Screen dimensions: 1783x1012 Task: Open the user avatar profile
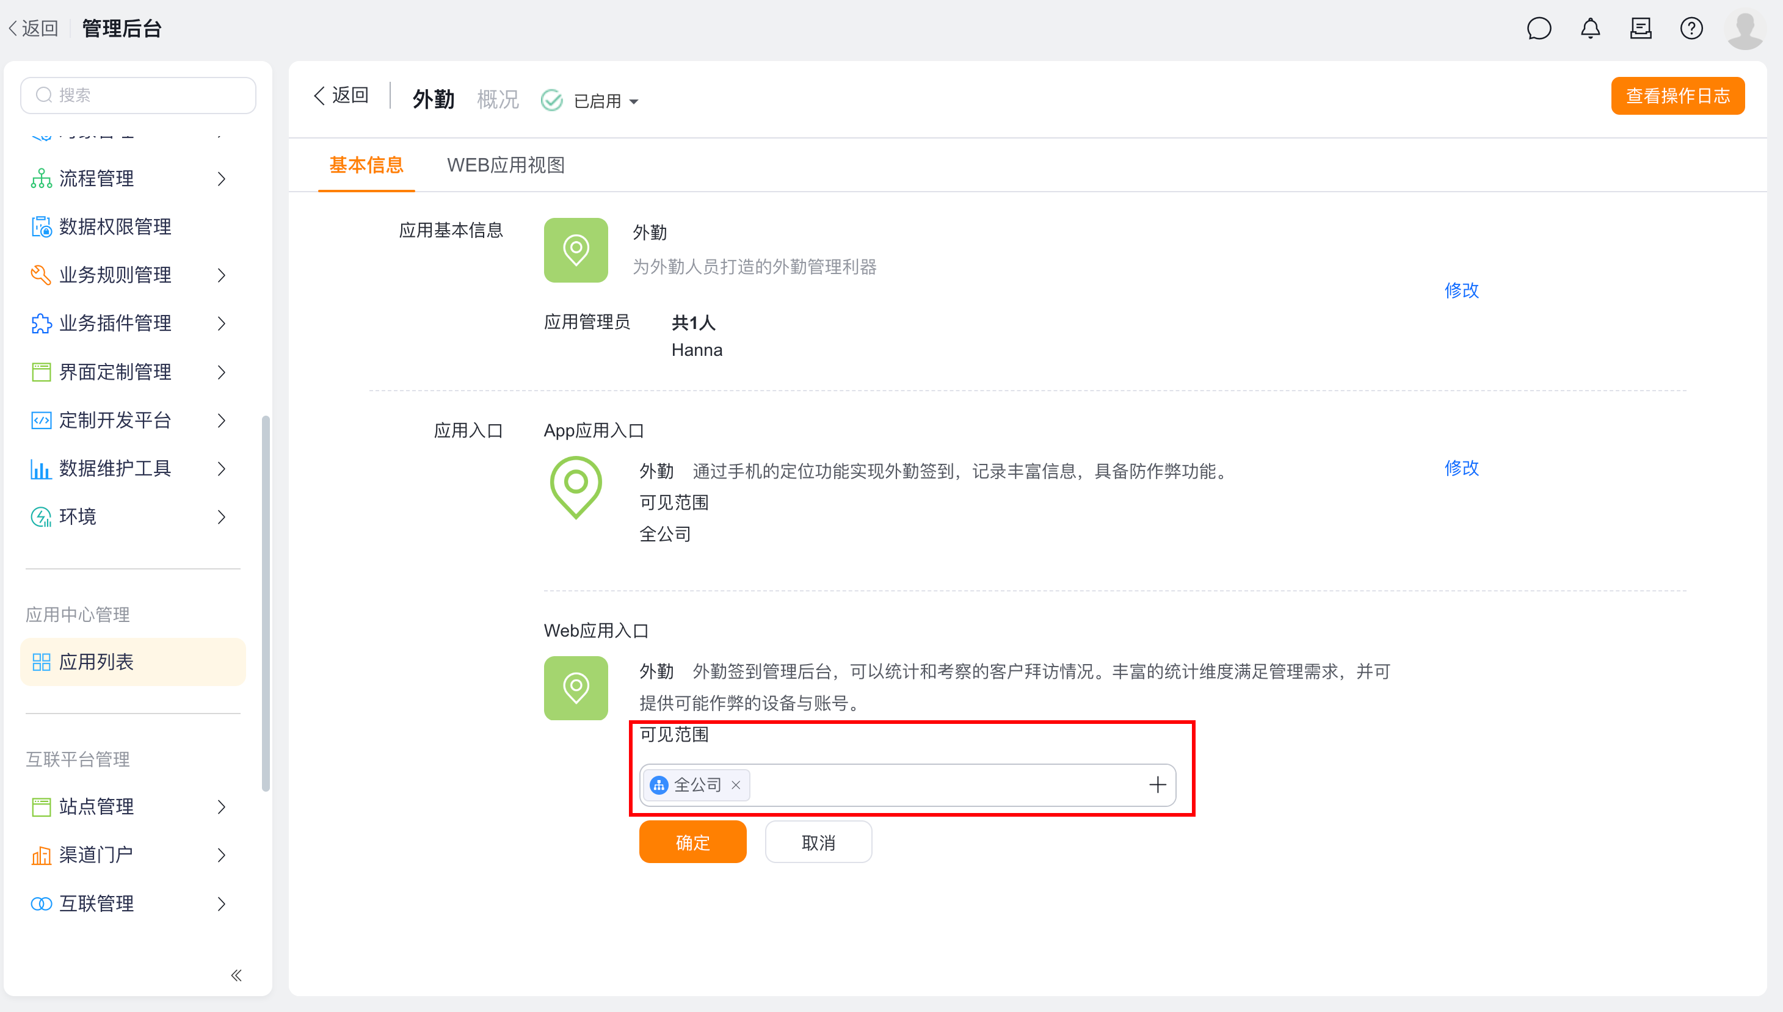coord(1744,30)
